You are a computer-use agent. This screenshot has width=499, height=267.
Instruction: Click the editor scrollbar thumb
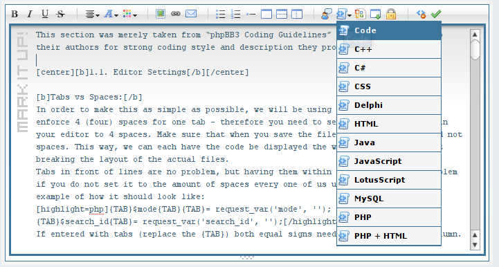point(475,50)
